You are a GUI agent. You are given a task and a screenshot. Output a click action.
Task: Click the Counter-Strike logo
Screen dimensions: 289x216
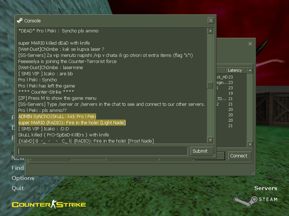[x=49, y=204]
